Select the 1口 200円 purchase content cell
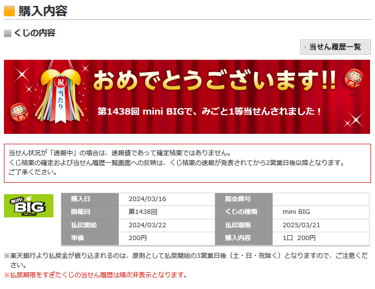 pos(321,238)
